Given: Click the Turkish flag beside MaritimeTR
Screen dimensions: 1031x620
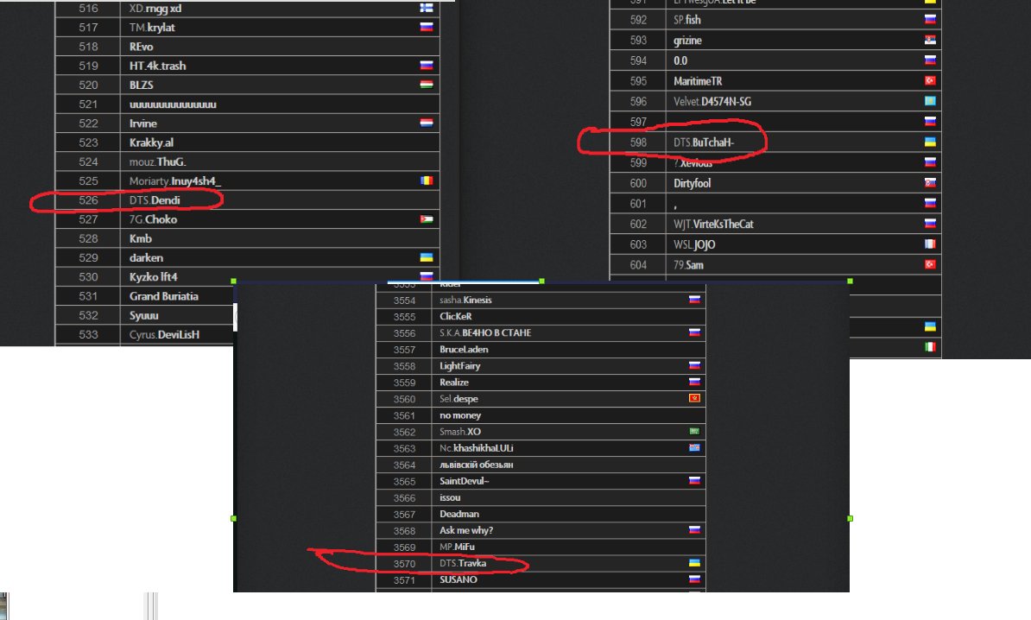Looking at the screenshot, I should (x=930, y=81).
